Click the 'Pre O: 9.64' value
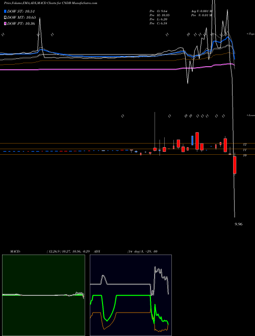The image size is (255, 336). click(x=159, y=11)
